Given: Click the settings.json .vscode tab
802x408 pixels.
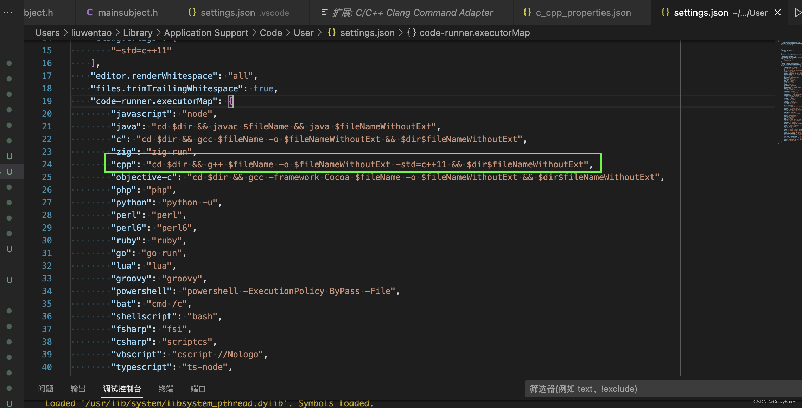Looking at the screenshot, I should pyautogui.click(x=239, y=12).
